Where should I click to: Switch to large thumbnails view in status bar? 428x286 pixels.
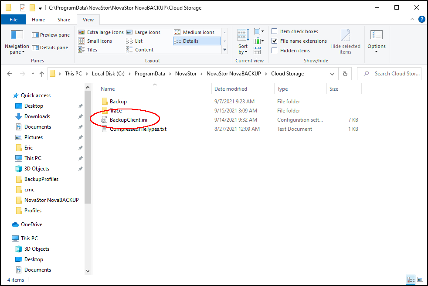[420, 280]
